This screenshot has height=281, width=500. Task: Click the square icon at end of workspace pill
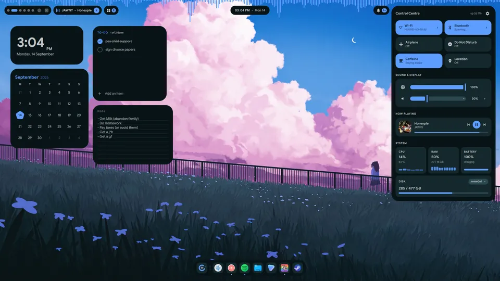coord(46,10)
